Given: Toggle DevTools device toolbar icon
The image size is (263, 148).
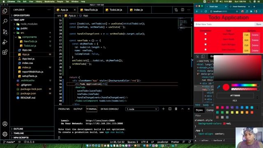Looking at the screenshot, I should point(203,56).
